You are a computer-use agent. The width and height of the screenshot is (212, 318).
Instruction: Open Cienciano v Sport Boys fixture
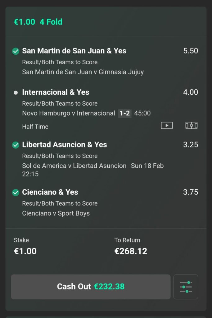click(56, 213)
